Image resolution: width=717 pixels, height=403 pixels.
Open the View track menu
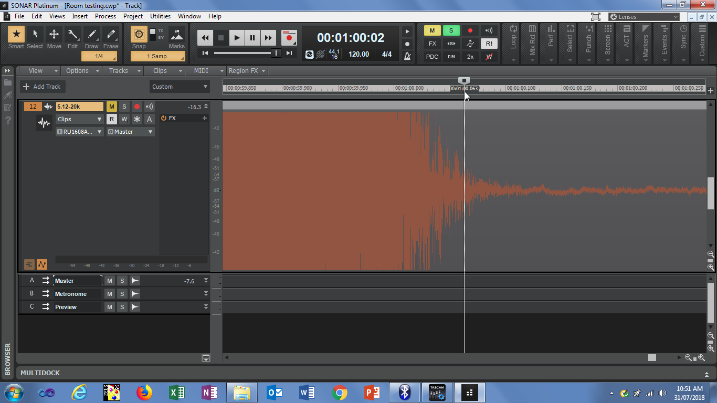39,71
